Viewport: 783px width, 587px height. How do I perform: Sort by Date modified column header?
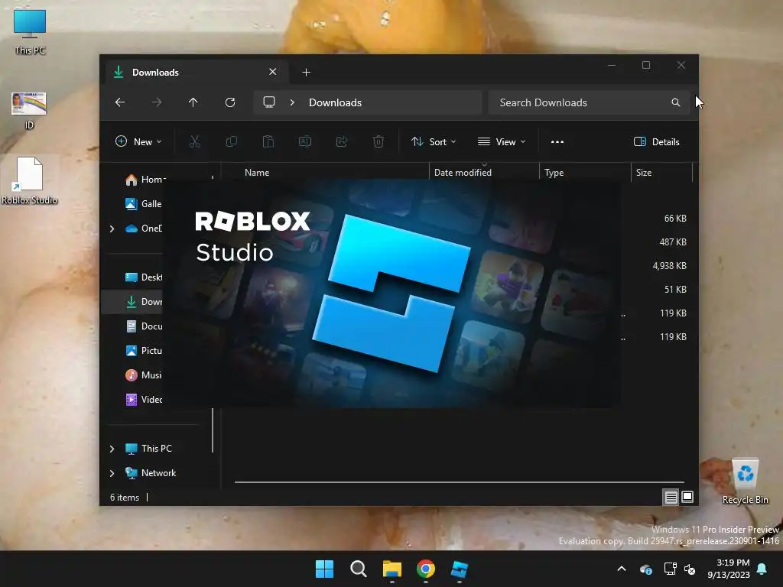pyautogui.click(x=484, y=172)
